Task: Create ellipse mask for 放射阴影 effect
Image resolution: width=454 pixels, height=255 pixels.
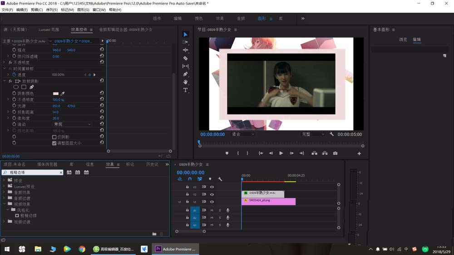Action: coord(16,87)
